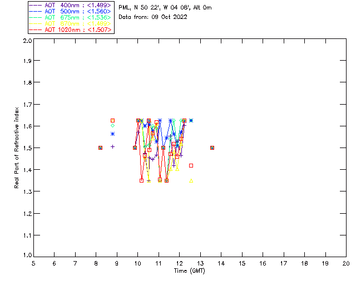Click the y-axis title Real Part of Refractive index
356x285 pixels.
coord(17,148)
